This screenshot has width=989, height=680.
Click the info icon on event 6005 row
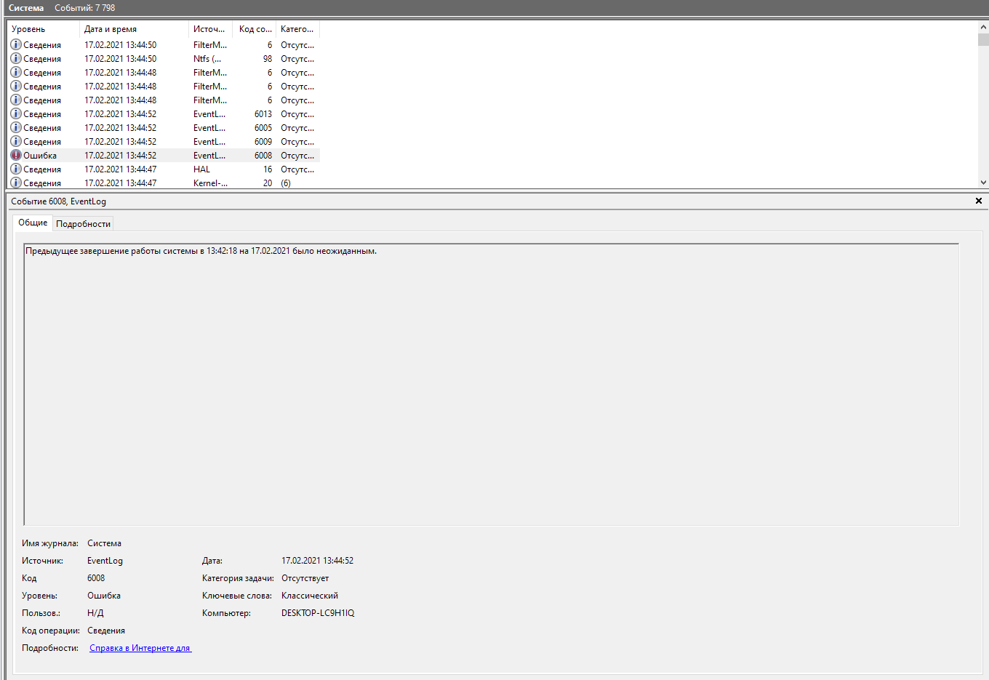coord(16,127)
